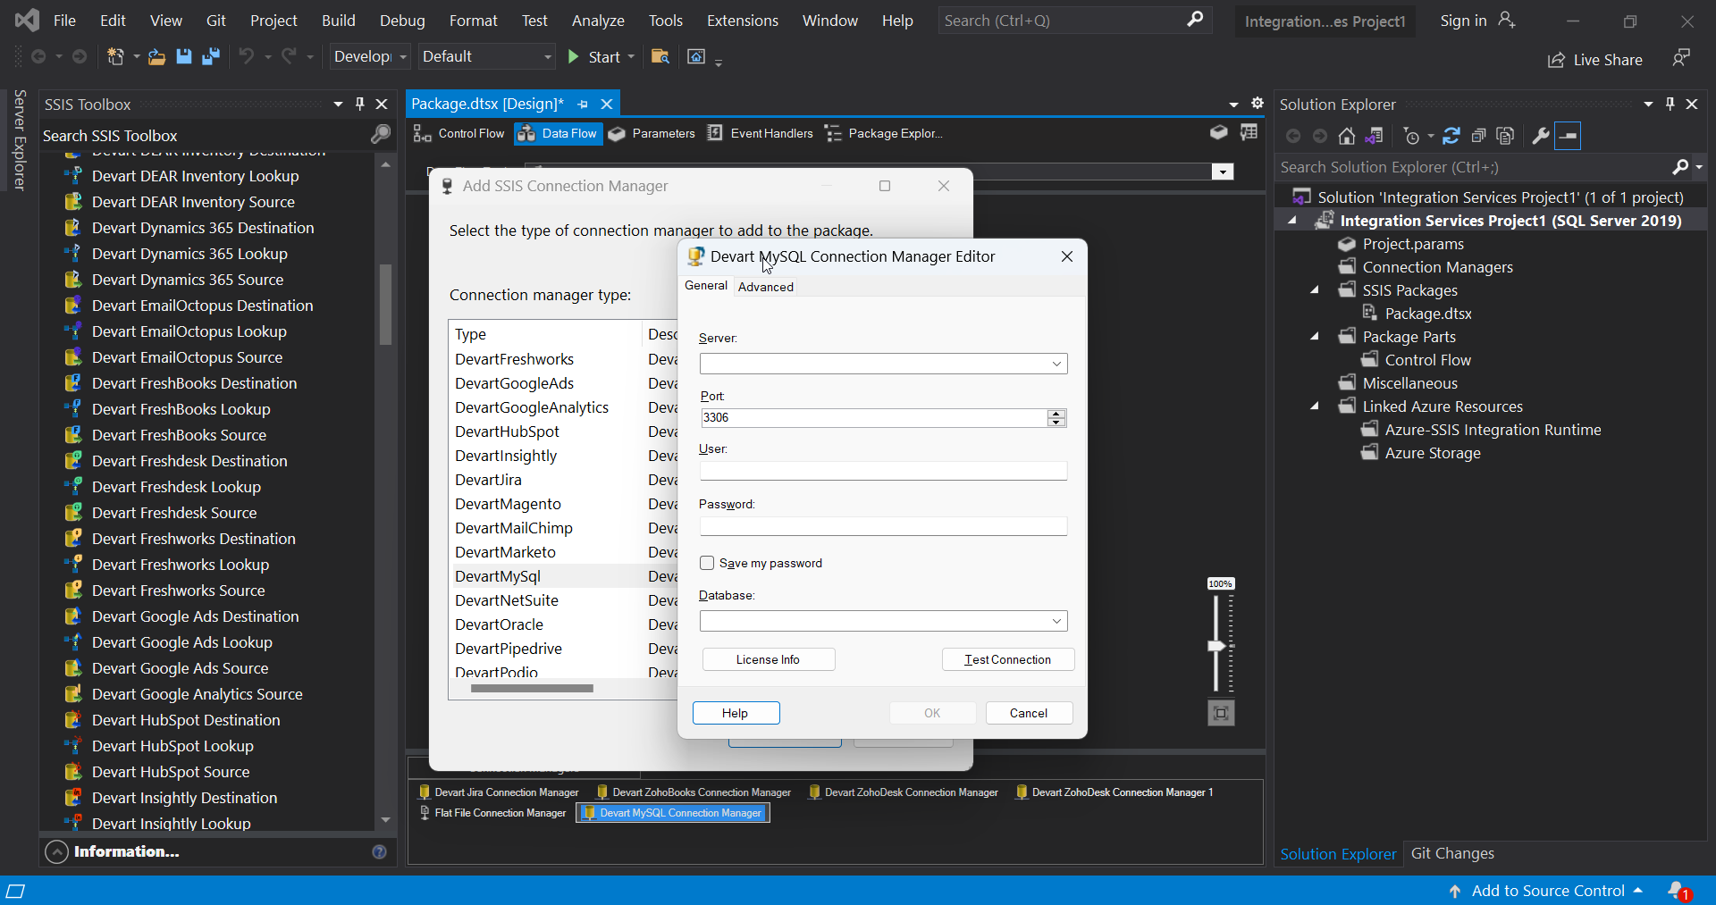Click the New Project toolbar icon

pos(116,57)
